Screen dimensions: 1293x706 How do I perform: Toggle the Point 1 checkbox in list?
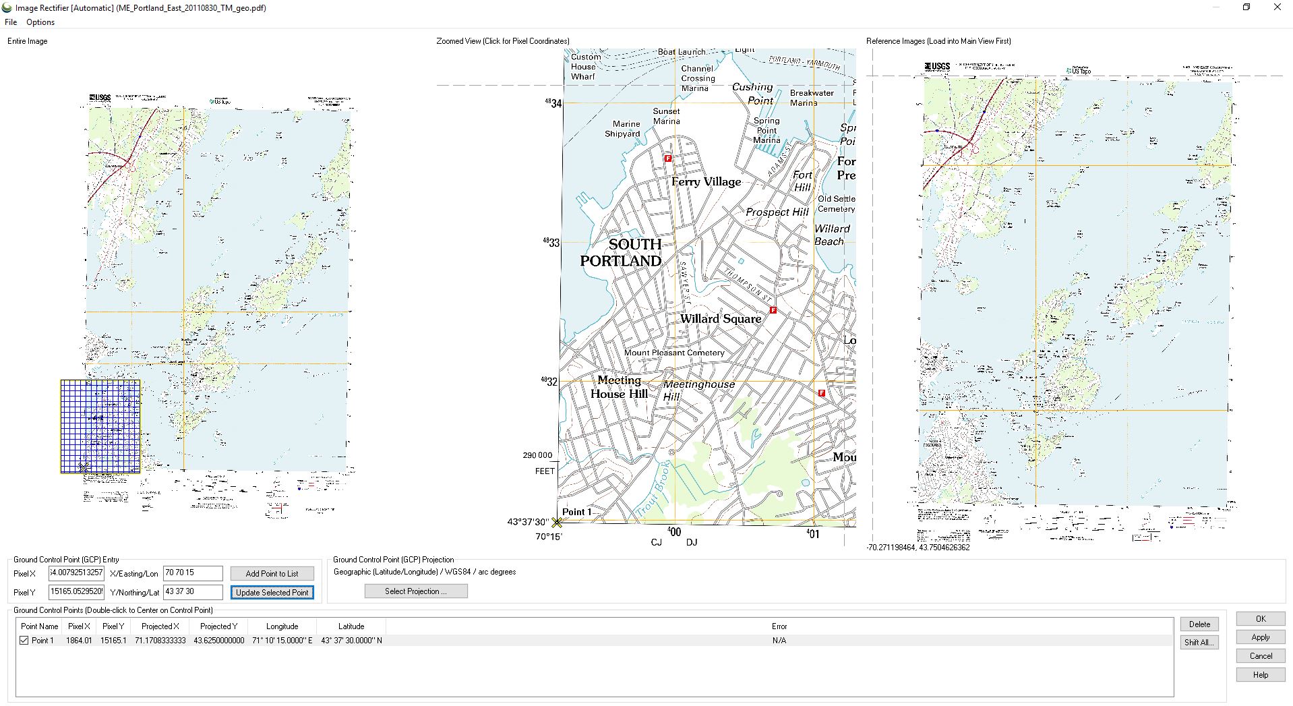click(24, 641)
